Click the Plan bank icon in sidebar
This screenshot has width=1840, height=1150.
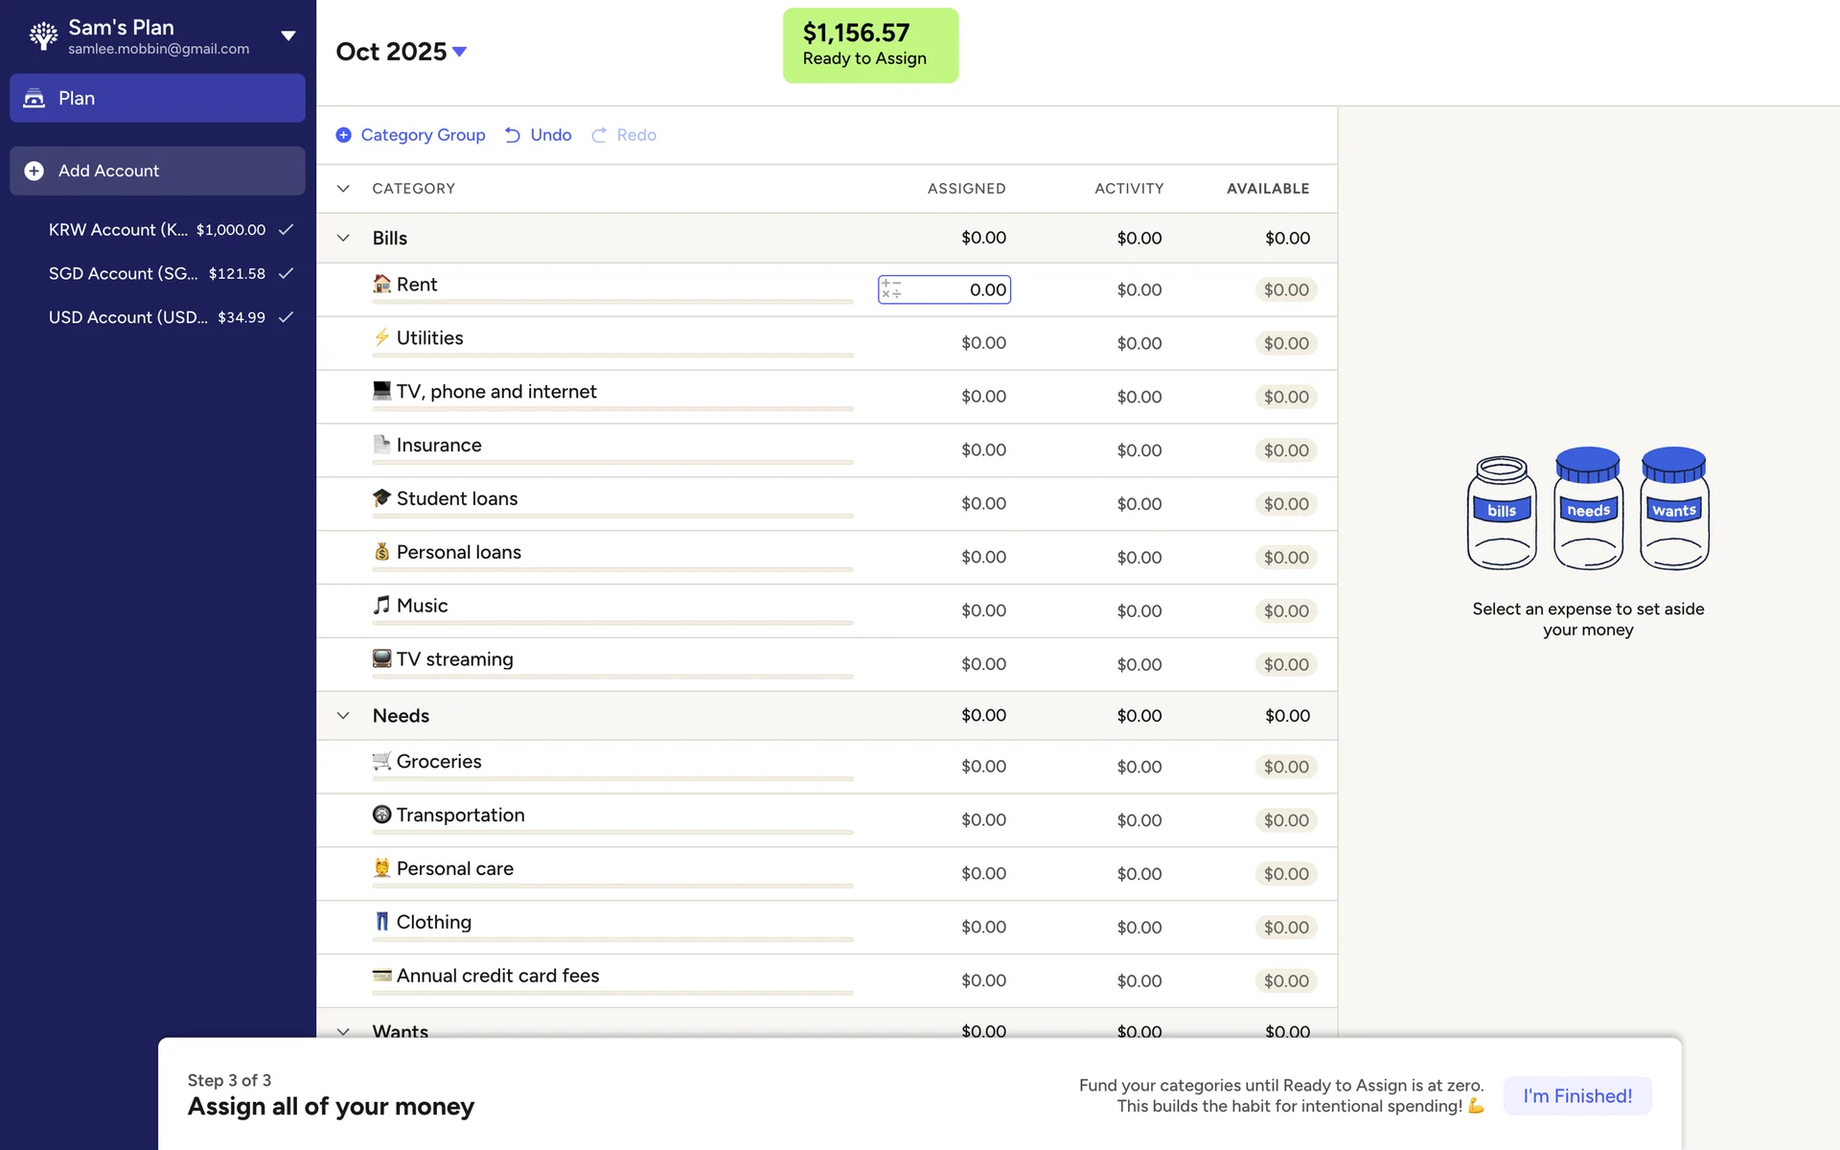(34, 98)
